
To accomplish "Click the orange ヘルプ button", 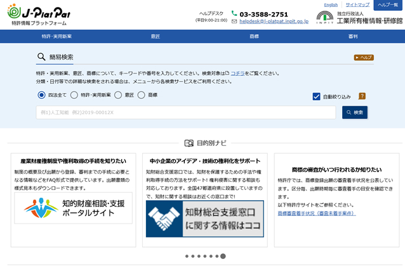I will click(364, 58).
